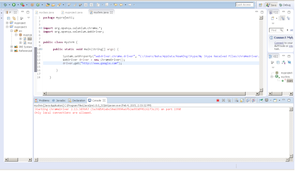300x178 pixels.
Task: Terminate the running program in Console
Action: point(218,100)
